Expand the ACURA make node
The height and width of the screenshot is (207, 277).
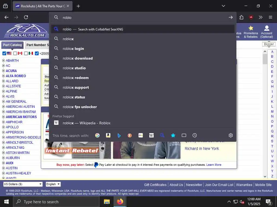pyautogui.click(x=3, y=71)
